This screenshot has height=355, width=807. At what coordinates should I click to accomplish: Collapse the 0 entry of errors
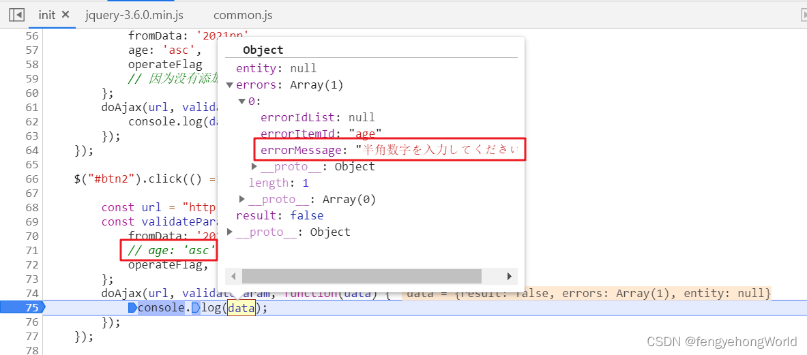point(242,102)
